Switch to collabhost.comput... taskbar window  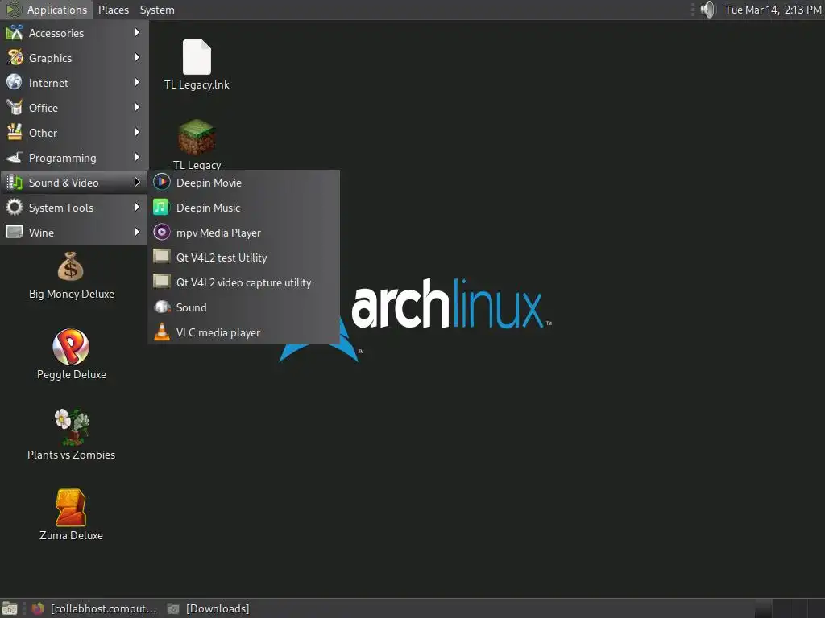pyautogui.click(x=94, y=608)
